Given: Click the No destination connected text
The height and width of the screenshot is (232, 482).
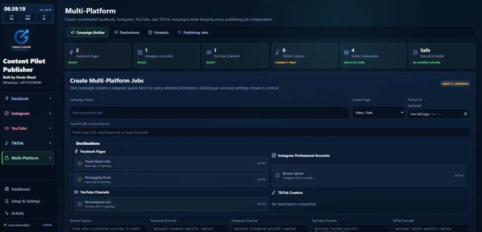Looking at the screenshot, I should [x=294, y=204].
